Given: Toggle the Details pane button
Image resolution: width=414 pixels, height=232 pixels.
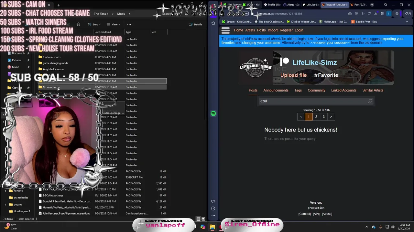Looking at the screenshot, I should point(195,24).
